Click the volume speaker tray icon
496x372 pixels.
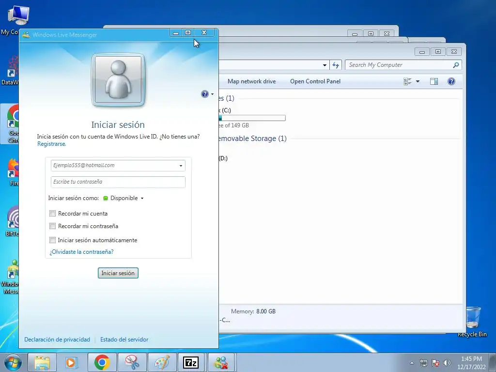click(447, 363)
